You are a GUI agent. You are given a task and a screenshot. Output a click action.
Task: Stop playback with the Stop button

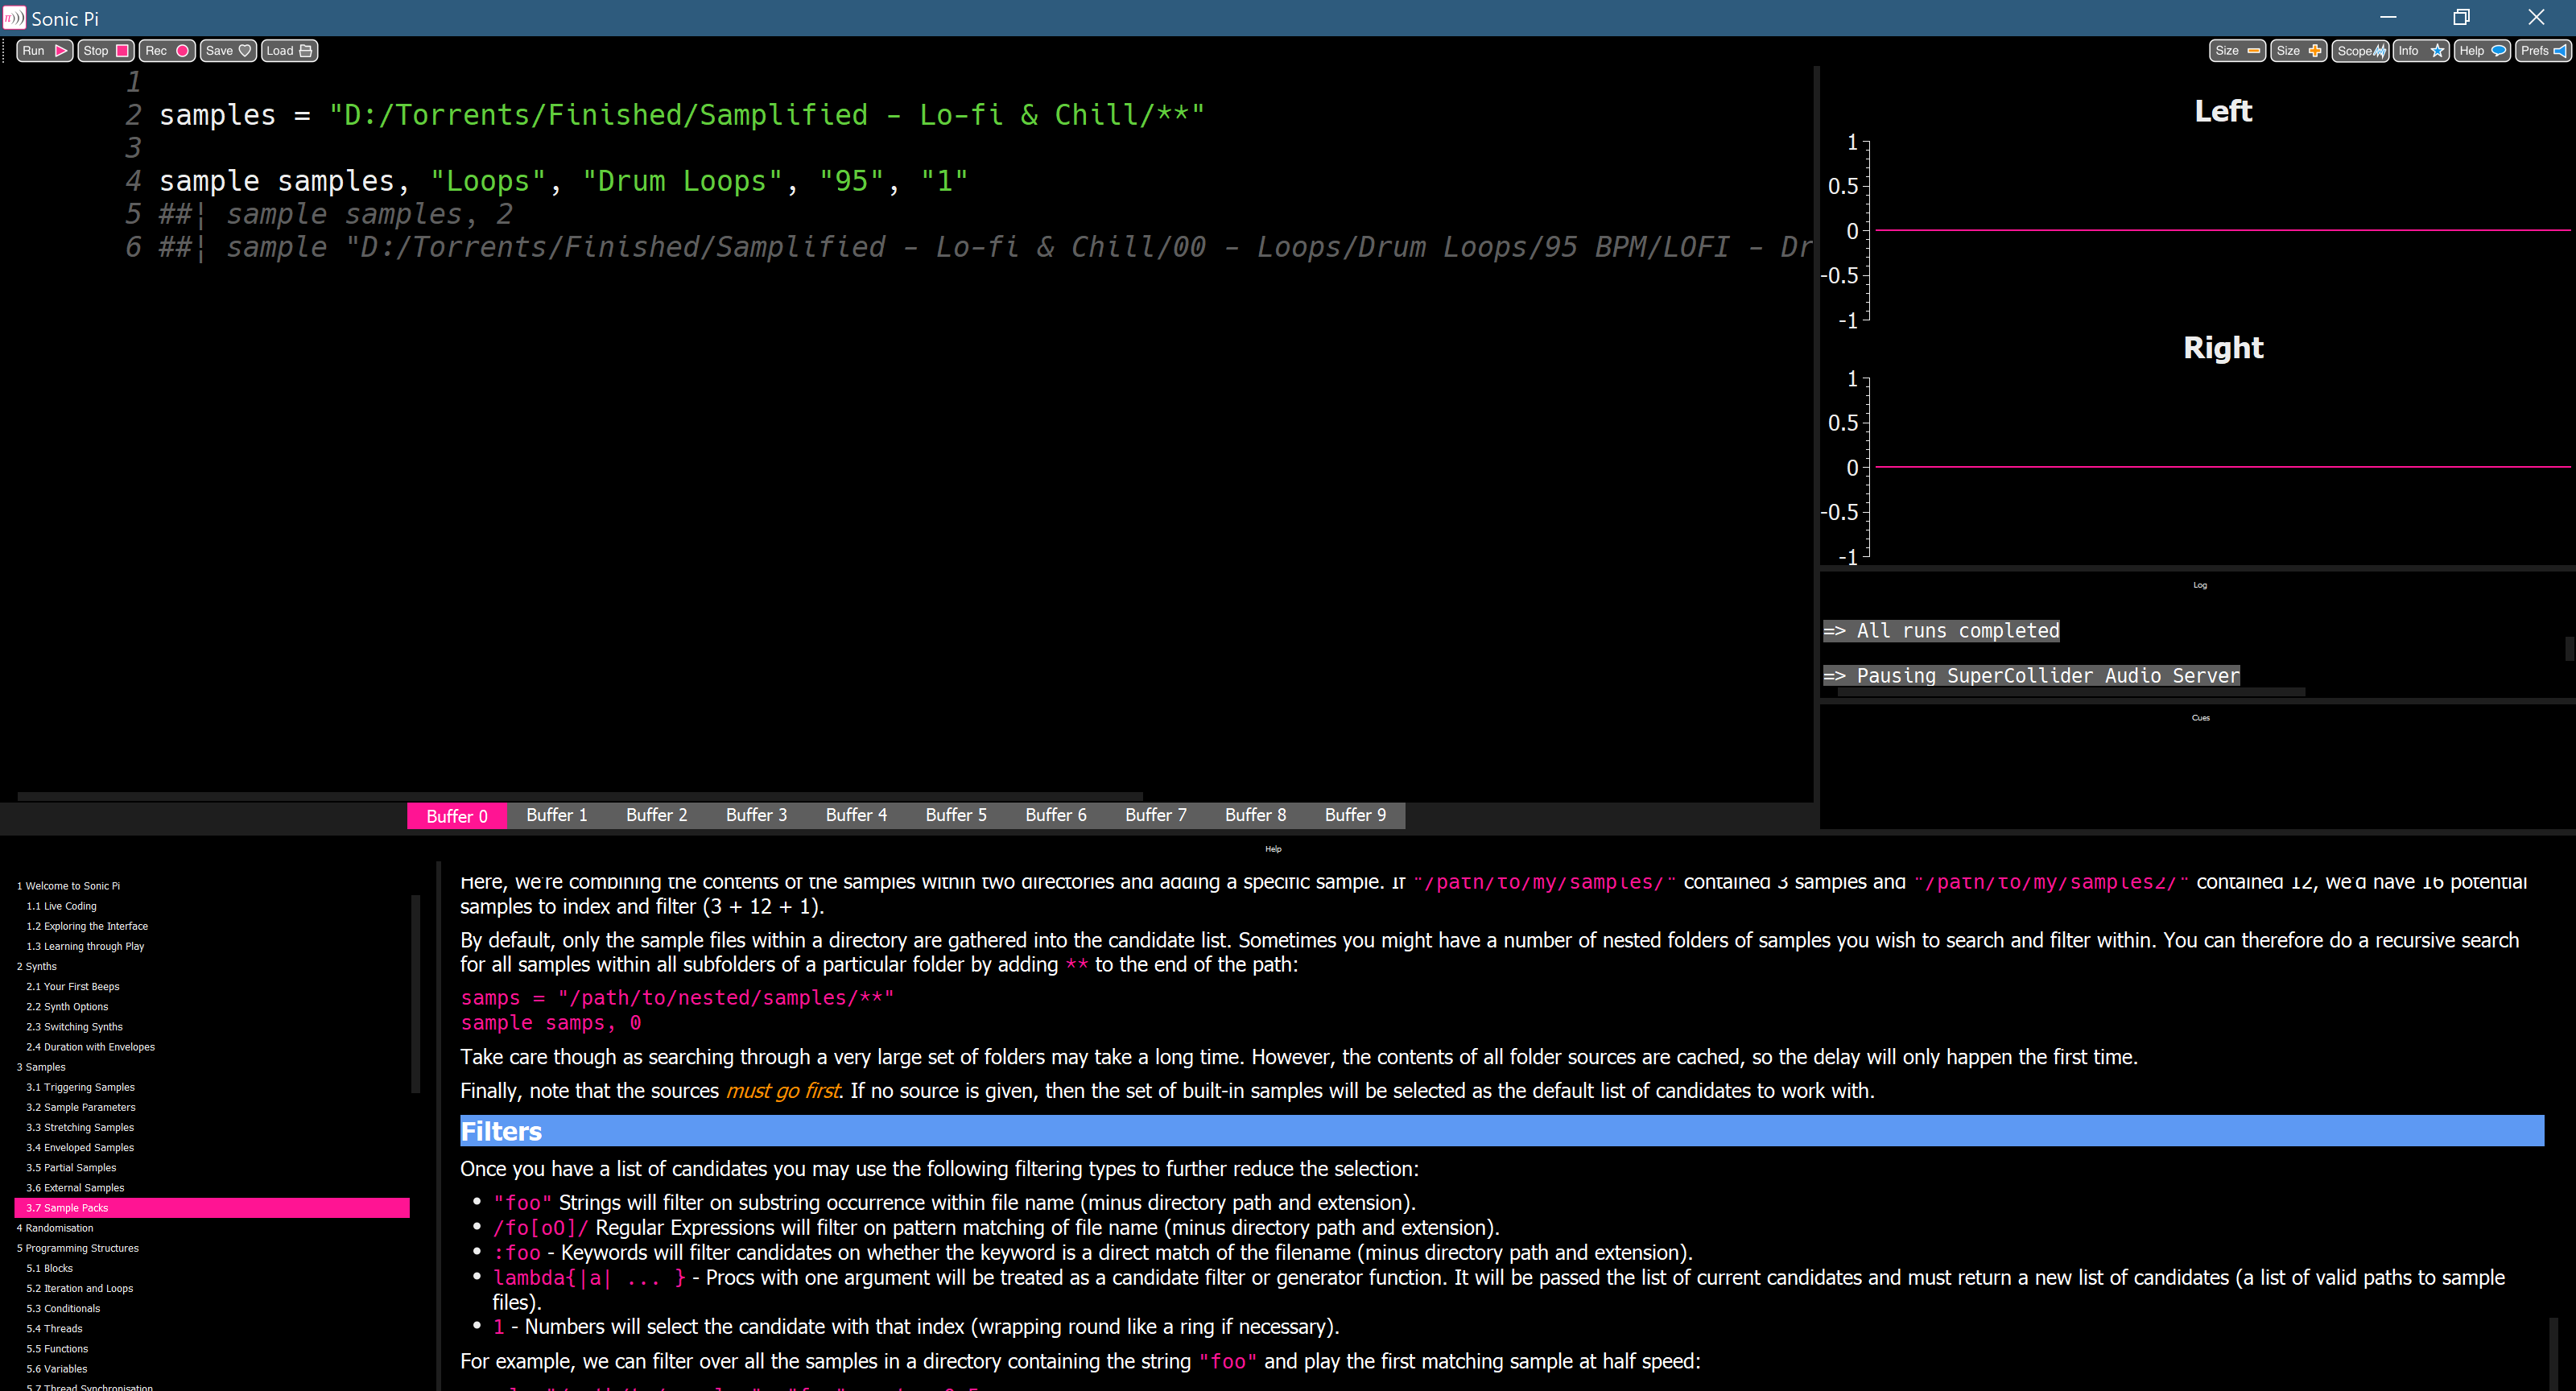point(106,51)
